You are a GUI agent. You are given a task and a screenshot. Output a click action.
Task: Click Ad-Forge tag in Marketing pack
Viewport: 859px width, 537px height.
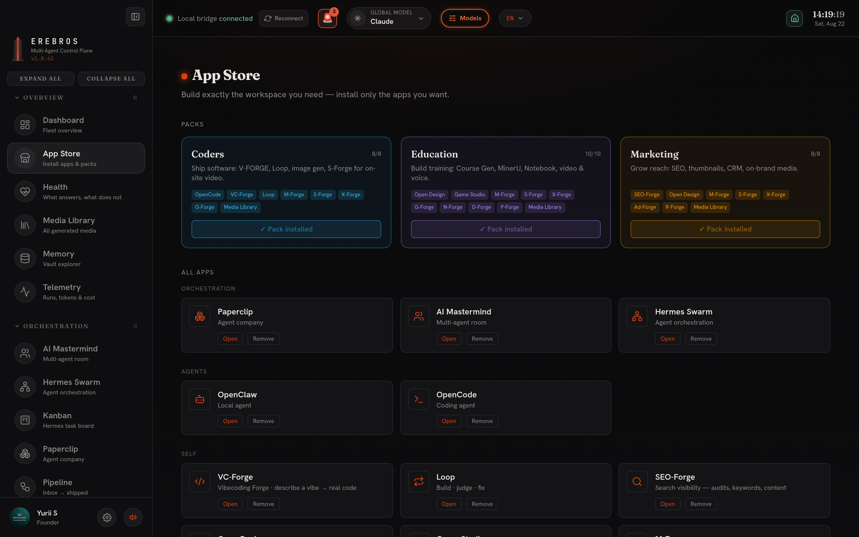pos(645,207)
